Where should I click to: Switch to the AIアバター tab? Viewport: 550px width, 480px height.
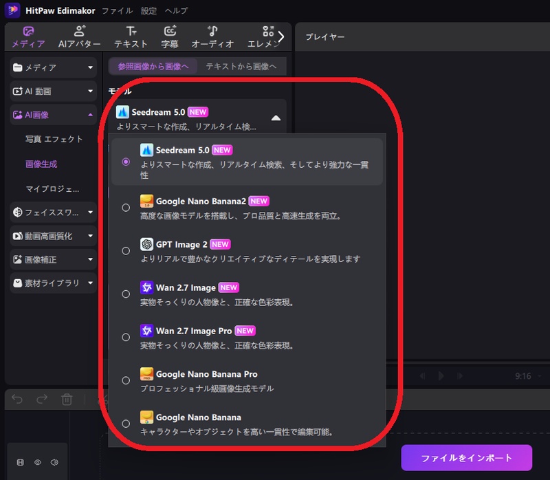[80, 37]
